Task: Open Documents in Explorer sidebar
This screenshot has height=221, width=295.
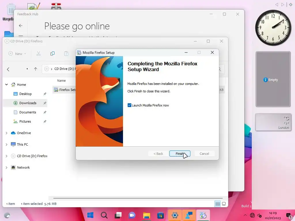Action: tap(27, 112)
